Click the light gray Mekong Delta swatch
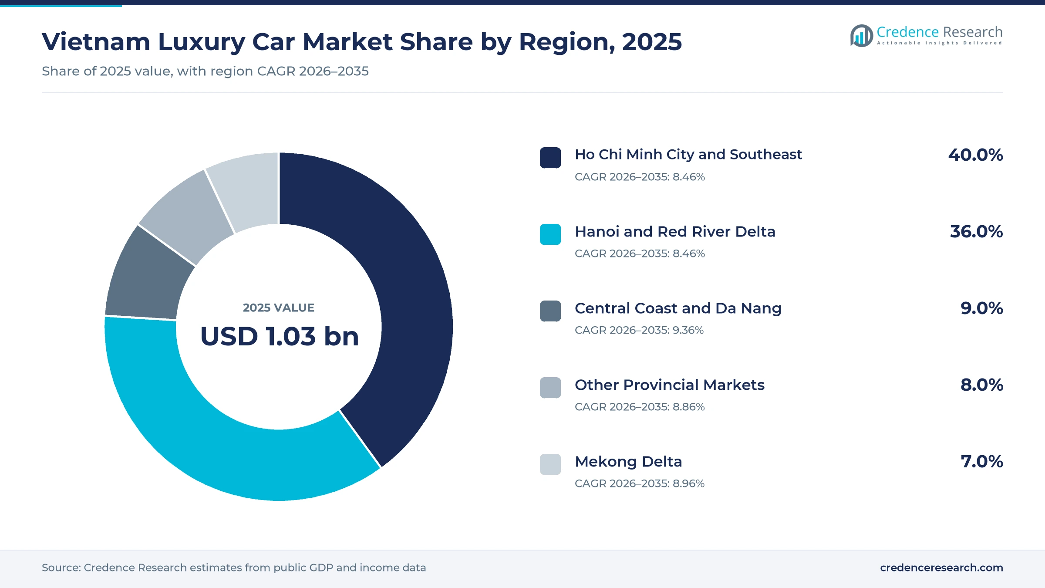The width and height of the screenshot is (1045, 588). [x=550, y=464]
